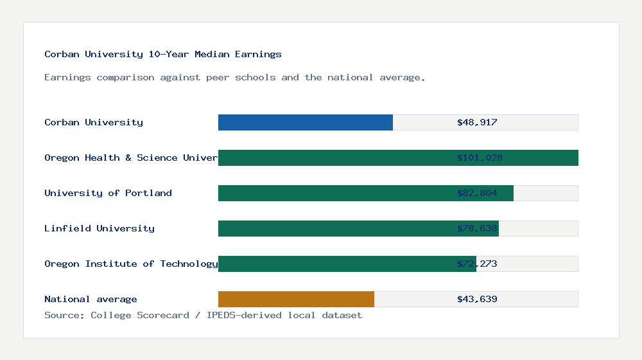
Task: Click the $43,639 value
Action: [x=477, y=299]
